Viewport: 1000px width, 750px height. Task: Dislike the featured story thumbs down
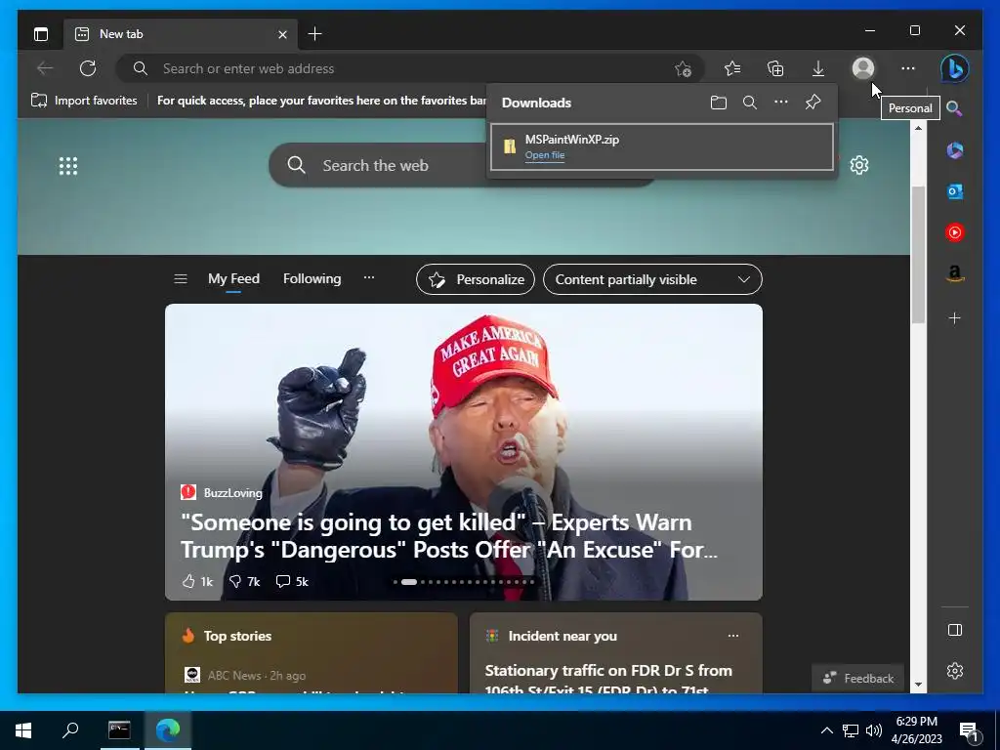[244, 581]
